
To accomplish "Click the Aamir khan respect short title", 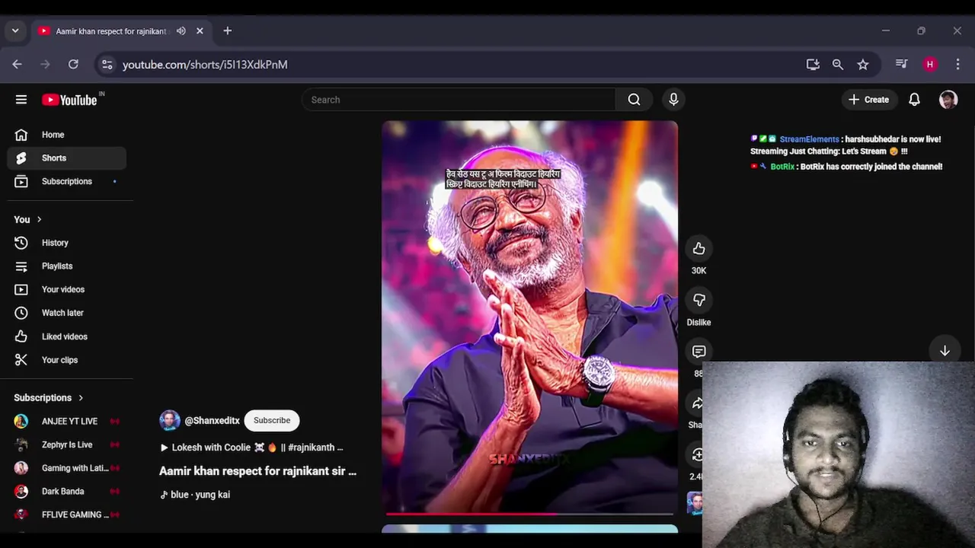I will click(x=257, y=471).
